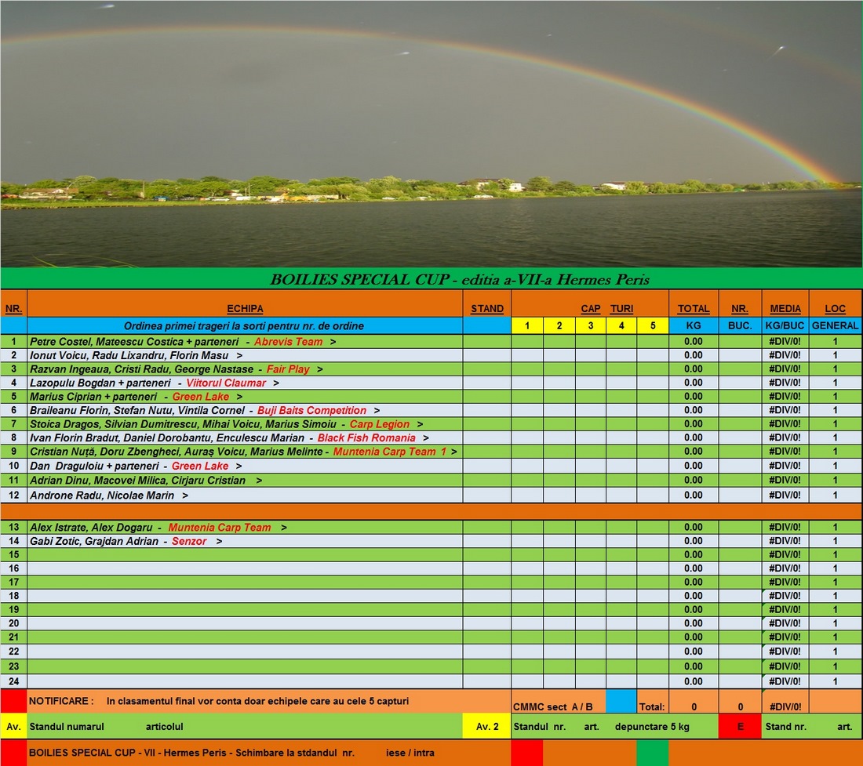Click the empty STAND cell for Fair Play
This screenshot has width=863, height=766.
coord(486,369)
